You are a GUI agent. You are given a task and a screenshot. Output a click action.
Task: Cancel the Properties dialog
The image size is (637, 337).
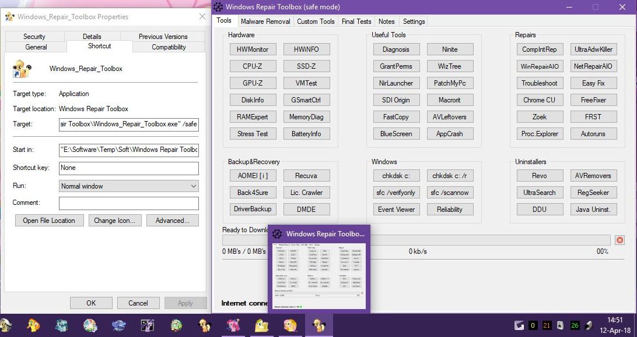click(x=138, y=303)
